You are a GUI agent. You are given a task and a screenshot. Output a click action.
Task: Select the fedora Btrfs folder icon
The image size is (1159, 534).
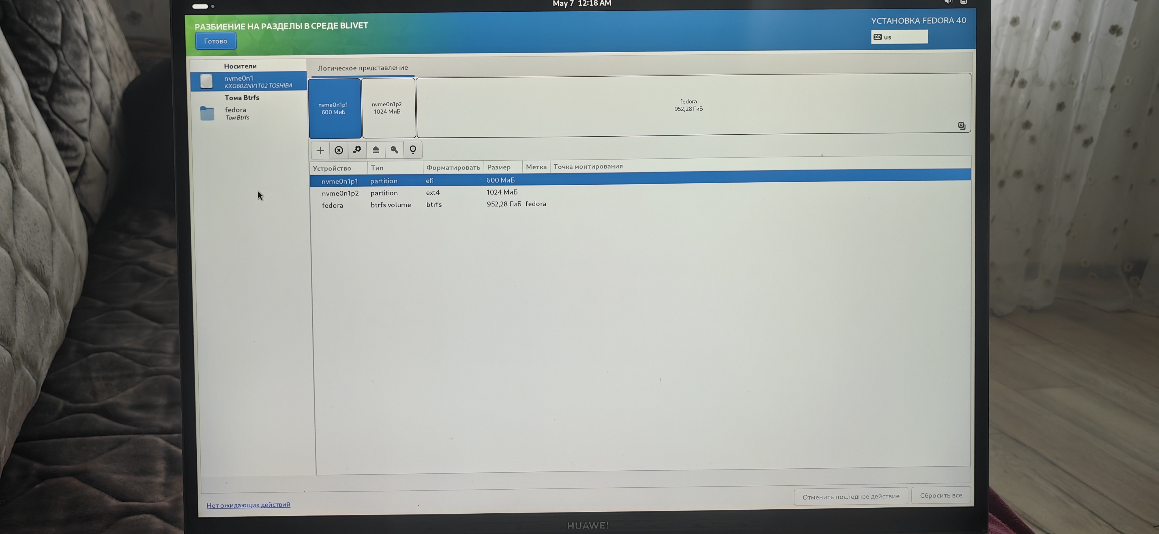[207, 113]
